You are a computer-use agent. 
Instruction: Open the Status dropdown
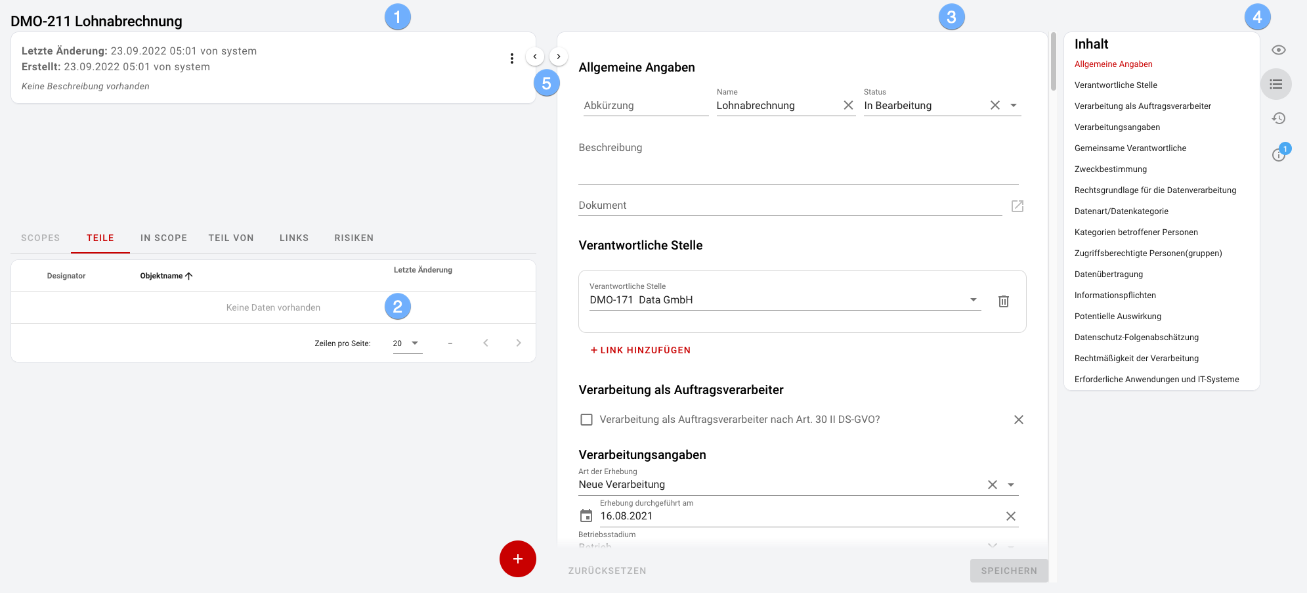click(x=1014, y=105)
